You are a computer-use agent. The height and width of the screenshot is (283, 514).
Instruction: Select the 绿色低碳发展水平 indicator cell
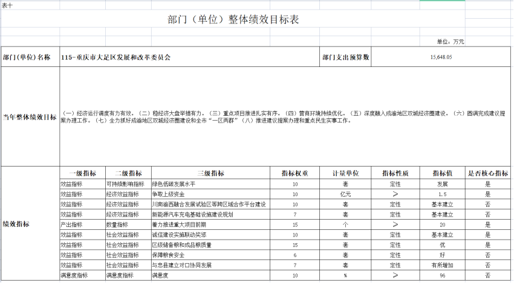coord(211,184)
